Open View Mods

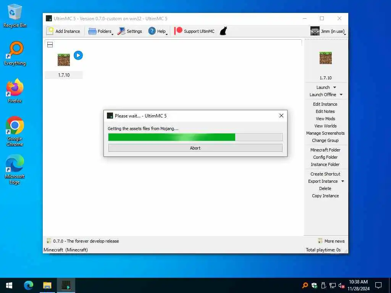(325, 119)
